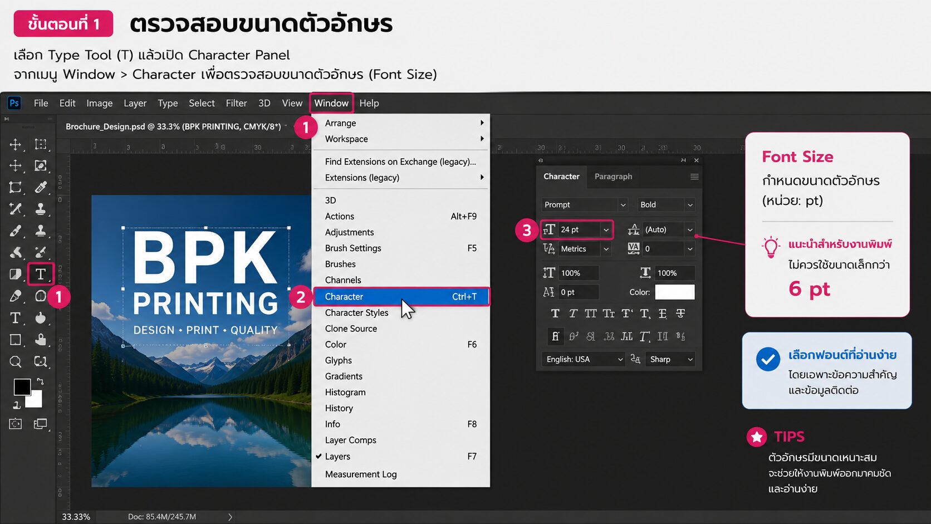Open the Prompt font family dropdown
This screenshot has width=931, height=524.
[623, 205]
